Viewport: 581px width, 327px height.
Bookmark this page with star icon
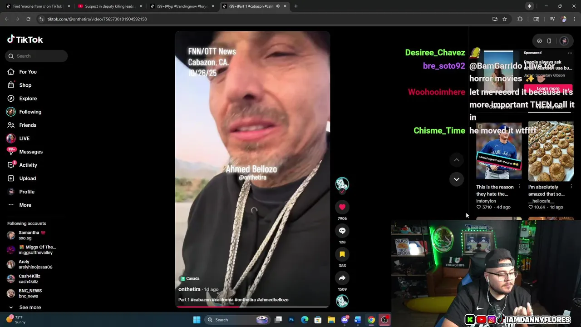505,19
